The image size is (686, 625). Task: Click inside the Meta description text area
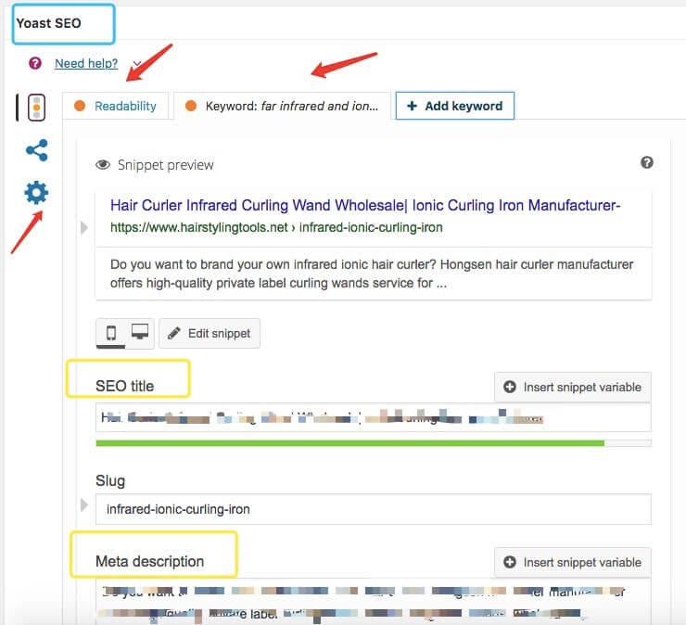pyautogui.click(x=374, y=602)
